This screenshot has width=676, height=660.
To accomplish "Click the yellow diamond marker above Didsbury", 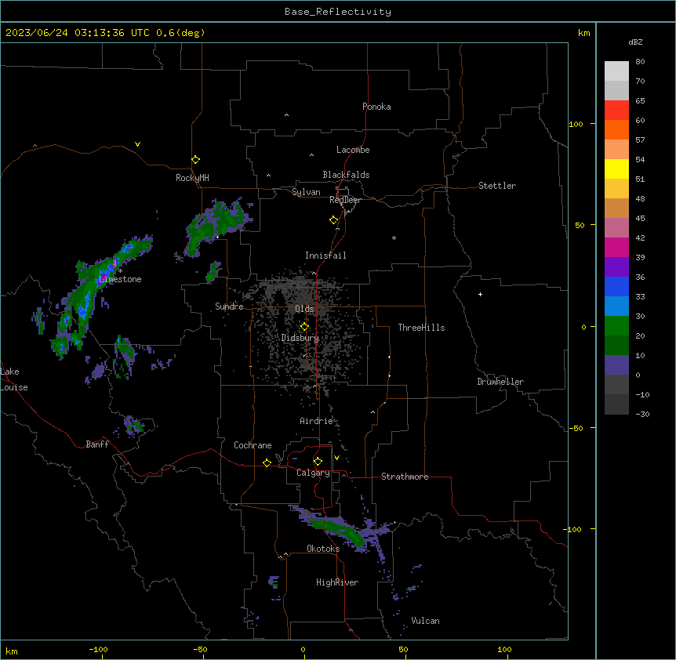I will 304,327.
